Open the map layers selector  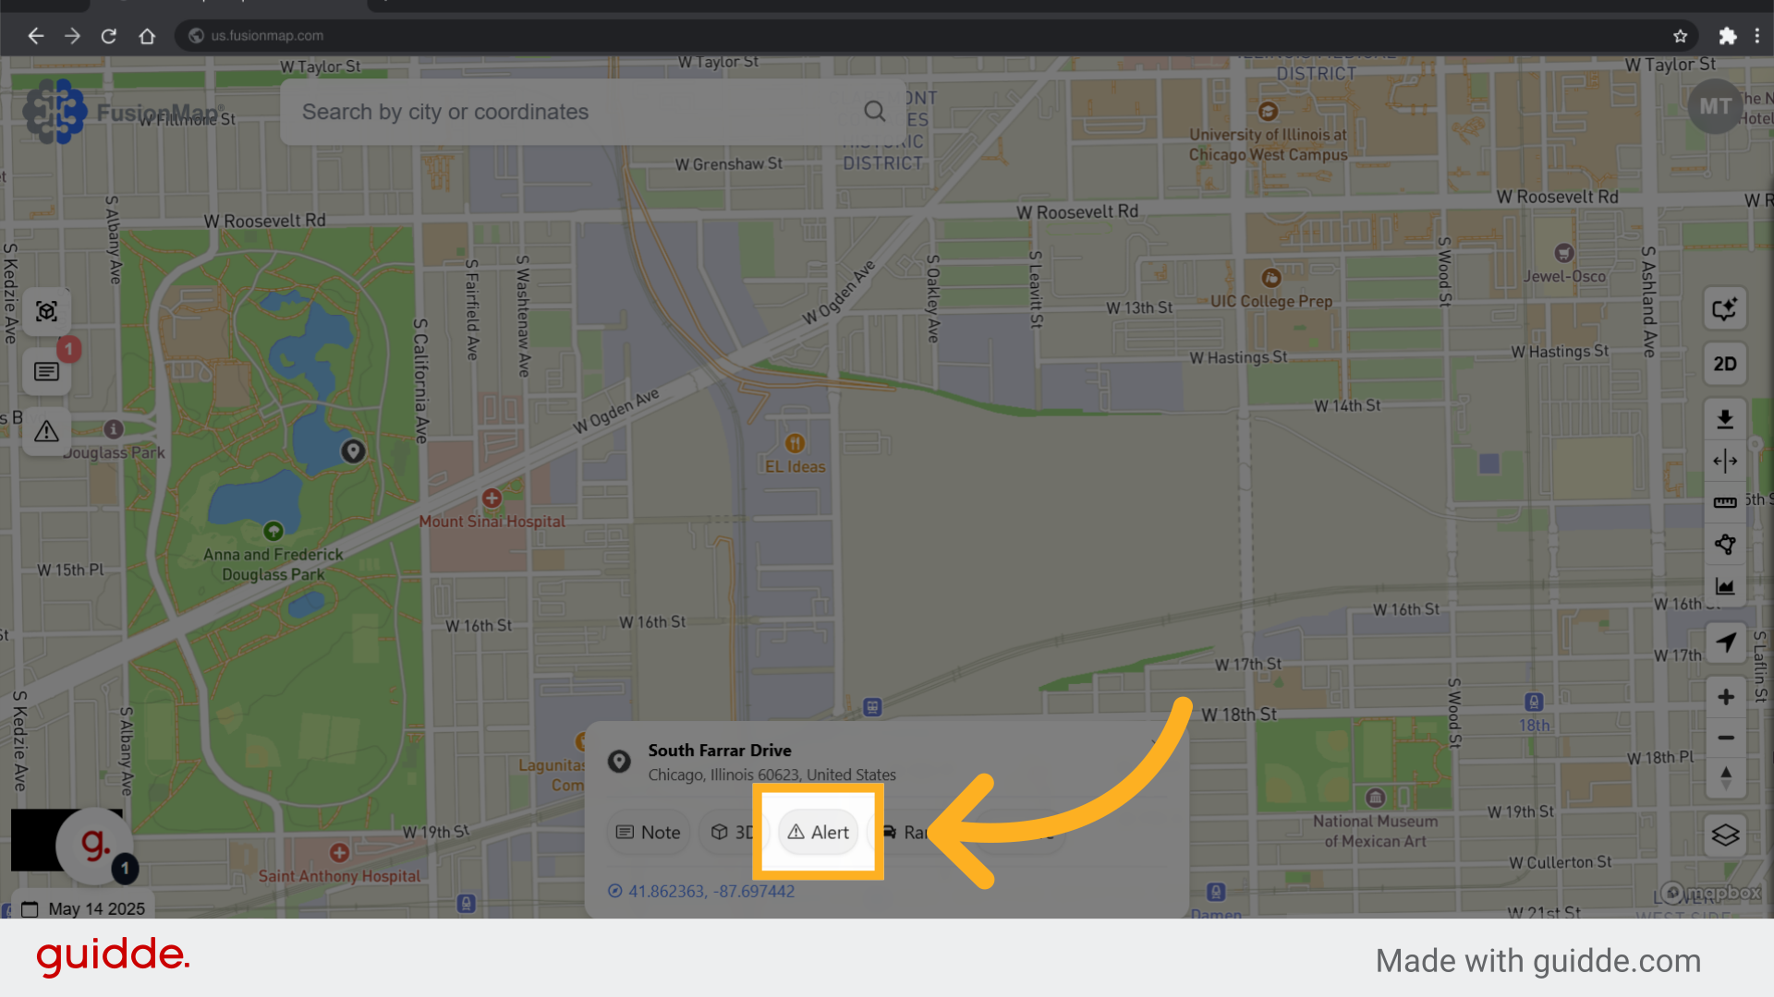coord(1725,835)
